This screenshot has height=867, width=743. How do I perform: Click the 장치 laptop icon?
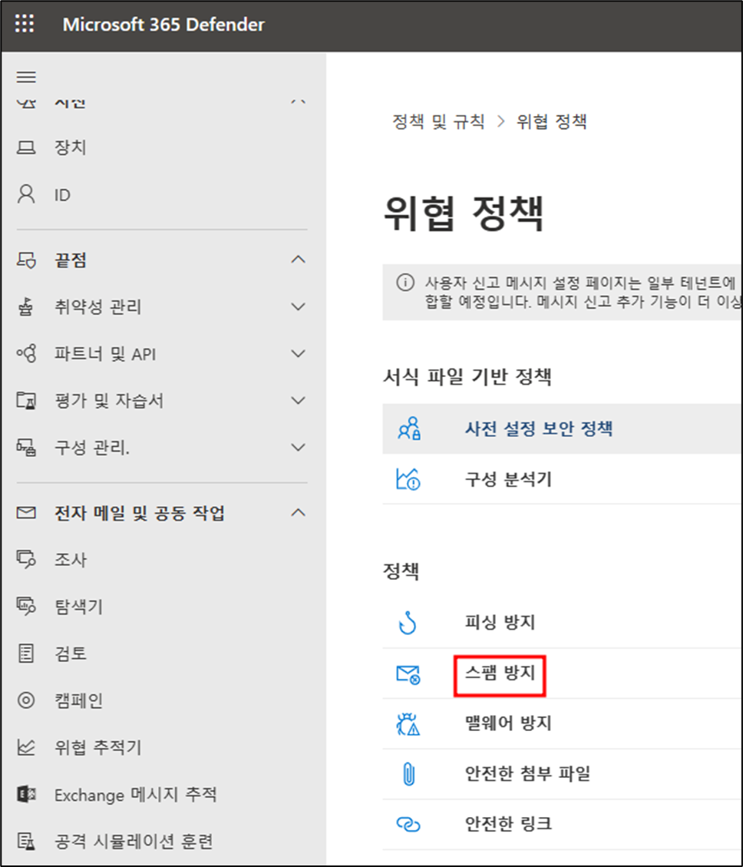26,147
